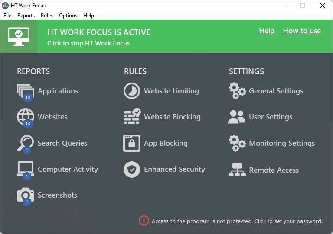Open the Applications report icon

pyautogui.click(x=25, y=91)
